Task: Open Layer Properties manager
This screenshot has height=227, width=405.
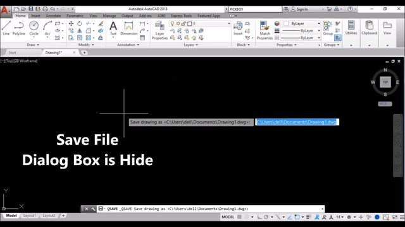Action: (159, 30)
